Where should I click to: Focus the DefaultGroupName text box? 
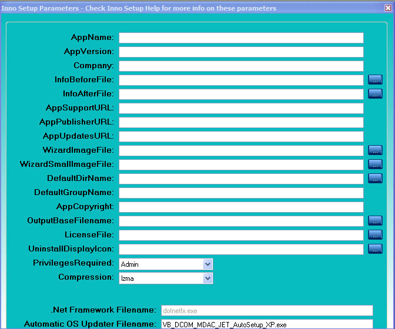point(241,193)
